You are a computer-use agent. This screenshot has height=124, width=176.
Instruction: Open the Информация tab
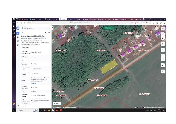(x=25, y=47)
